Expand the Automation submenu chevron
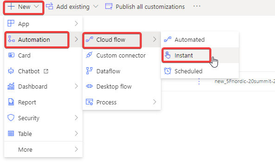Screen dimensions: 275x167 [x=76, y=39]
